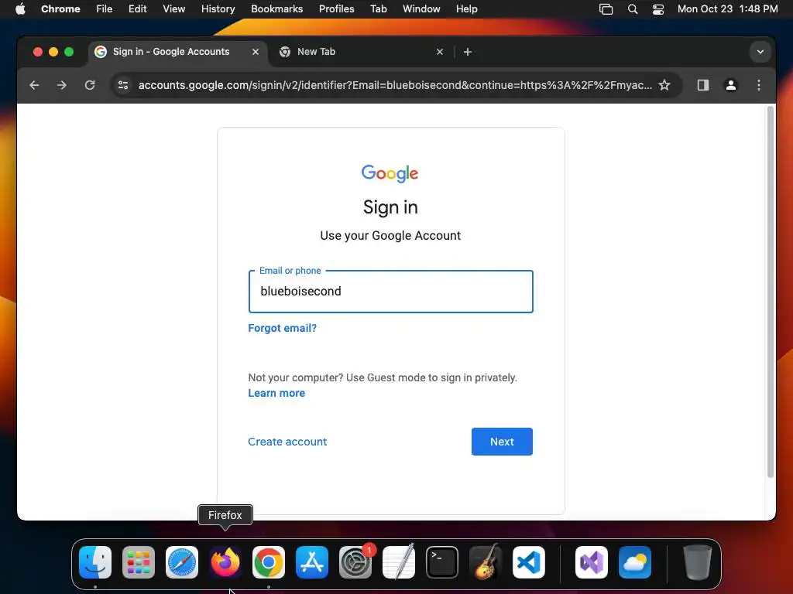Open the Chrome side panel icon
This screenshot has height=594, width=793.
point(702,85)
